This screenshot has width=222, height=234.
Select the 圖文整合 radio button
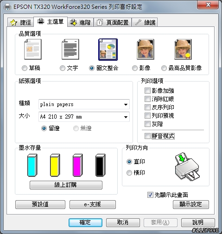coord(92,68)
